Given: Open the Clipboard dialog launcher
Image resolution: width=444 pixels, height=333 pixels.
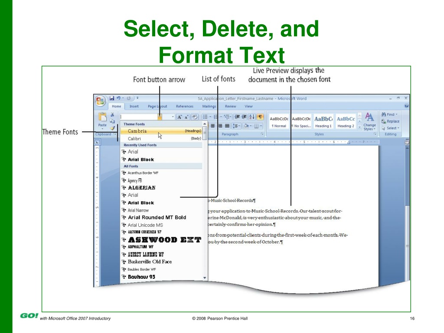Looking at the screenshot, I should tap(114, 134).
